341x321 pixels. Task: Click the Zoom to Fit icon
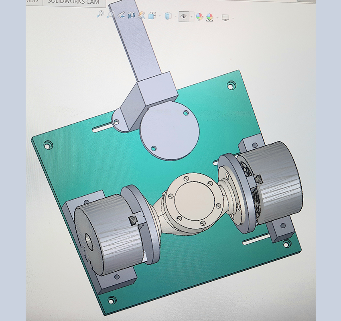(100, 15)
